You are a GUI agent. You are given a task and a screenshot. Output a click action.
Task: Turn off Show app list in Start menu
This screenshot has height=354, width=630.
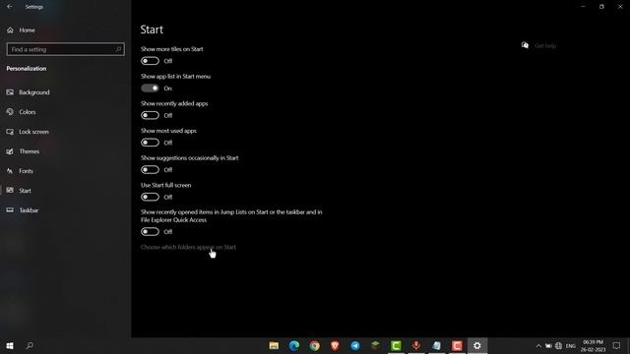pyautogui.click(x=150, y=88)
